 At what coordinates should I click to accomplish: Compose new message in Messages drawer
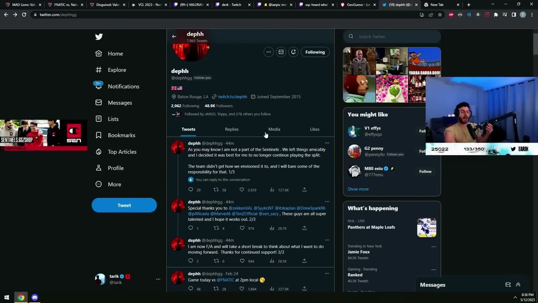[x=508, y=285]
